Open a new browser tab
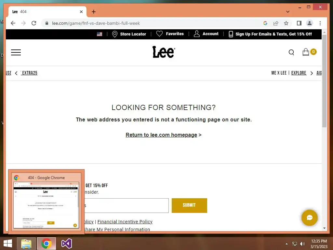 click(x=94, y=12)
